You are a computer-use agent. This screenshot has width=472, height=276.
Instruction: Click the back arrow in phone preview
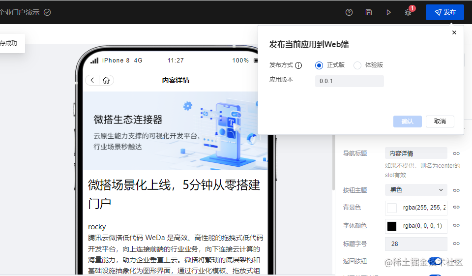[92, 80]
